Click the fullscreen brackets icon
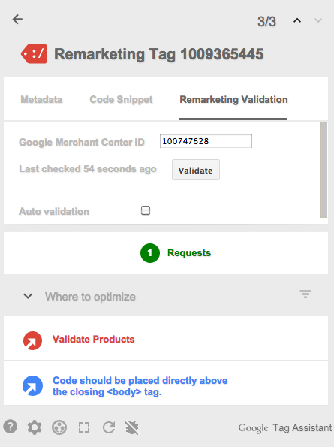Viewport: 334px width, 447px height. [84, 427]
